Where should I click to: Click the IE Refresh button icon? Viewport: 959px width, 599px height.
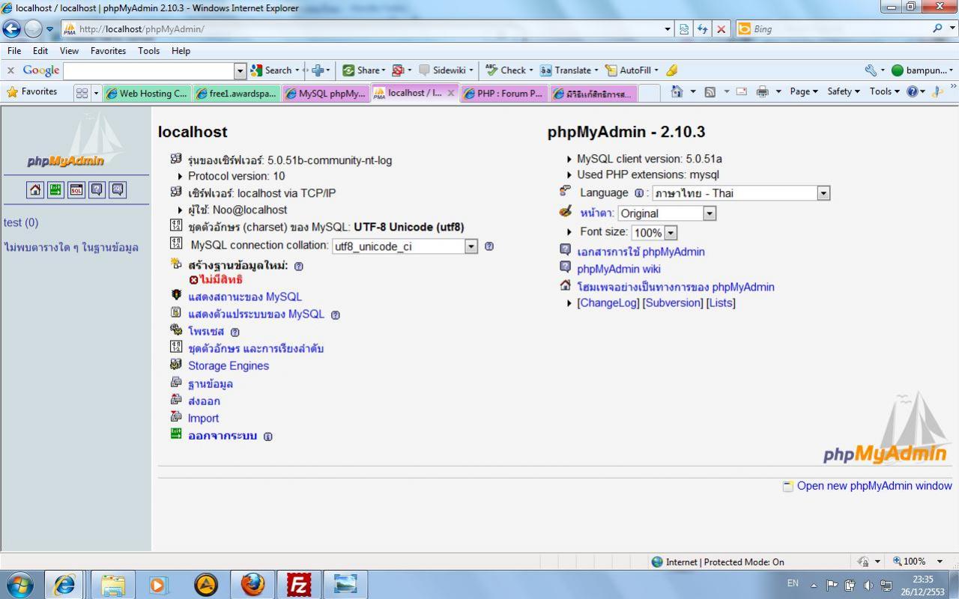pos(703,29)
